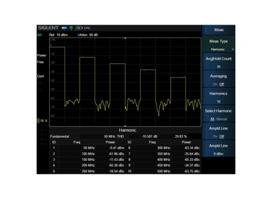Select harmonic row 2 100 MHz

coord(87,154)
